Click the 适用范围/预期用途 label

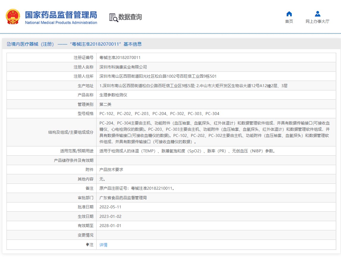click(x=77, y=151)
